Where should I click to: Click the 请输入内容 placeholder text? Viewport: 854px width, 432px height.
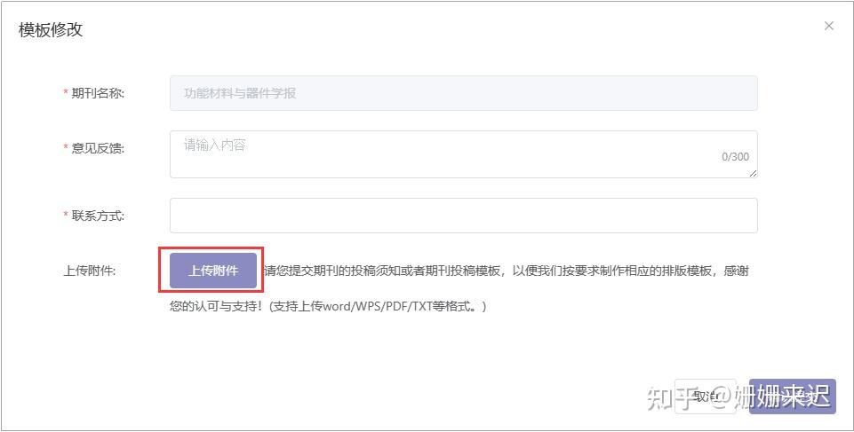pos(214,145)
